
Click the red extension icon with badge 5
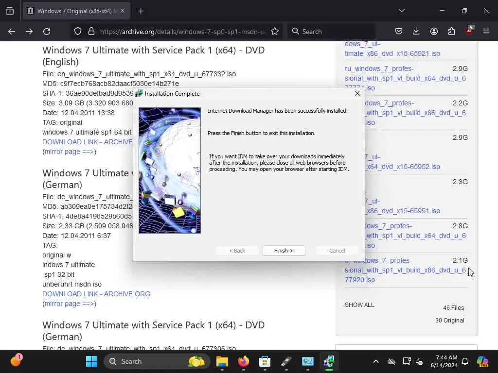(x=469, y=31)
